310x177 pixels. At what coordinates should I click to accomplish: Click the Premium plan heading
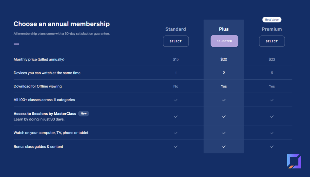[x=272, y=29]
